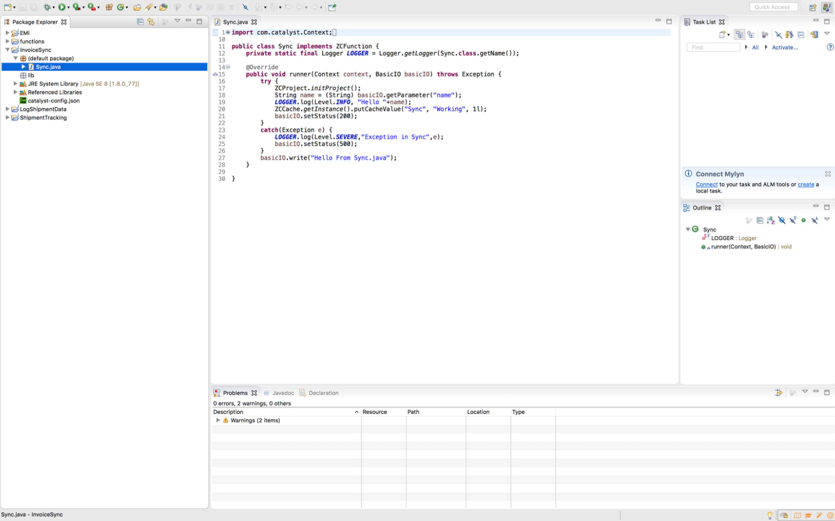Click Show Only My Tasks icon
Image resolution: width=835 pixels, height=521 pixels.
click(x=789, y=35)
